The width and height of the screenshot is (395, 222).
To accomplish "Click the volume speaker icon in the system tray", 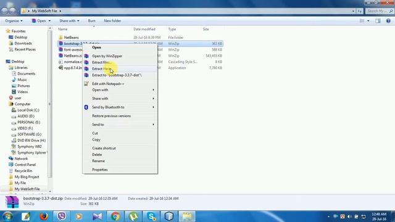I will 349,216.
